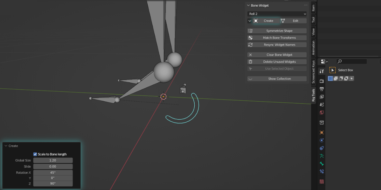Open the Render Properties tab
The image size is (381, 190).
322,80
